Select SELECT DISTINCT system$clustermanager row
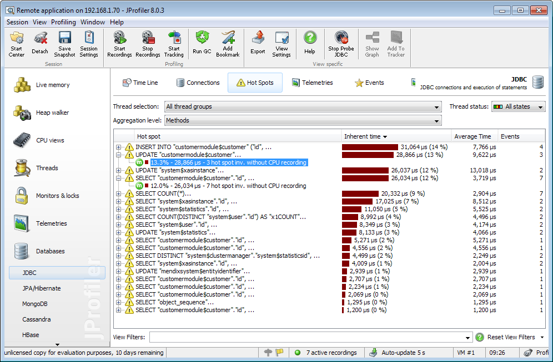Screen dimensions: 553x362 click(x=228, y=256)
